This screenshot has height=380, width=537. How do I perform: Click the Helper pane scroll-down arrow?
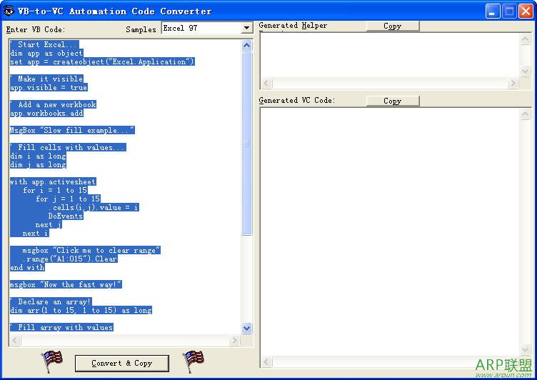(526, 71)
